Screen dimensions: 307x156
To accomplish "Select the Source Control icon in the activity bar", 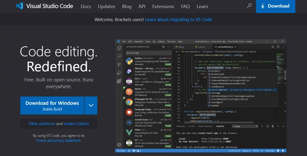I will pos(119,64).
